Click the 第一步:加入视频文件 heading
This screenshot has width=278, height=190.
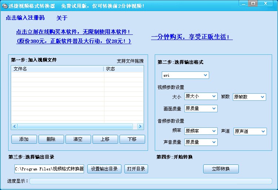tap(34, 60)
